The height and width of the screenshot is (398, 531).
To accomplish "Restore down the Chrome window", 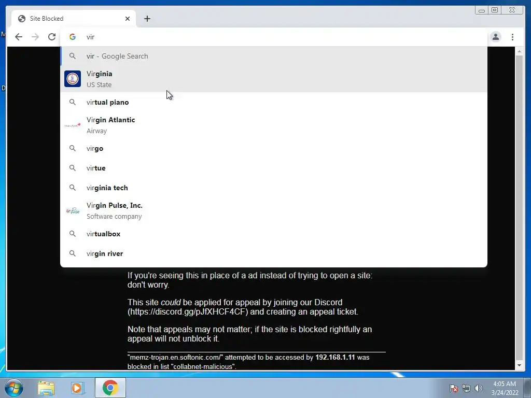I will (x=495, y=10).
